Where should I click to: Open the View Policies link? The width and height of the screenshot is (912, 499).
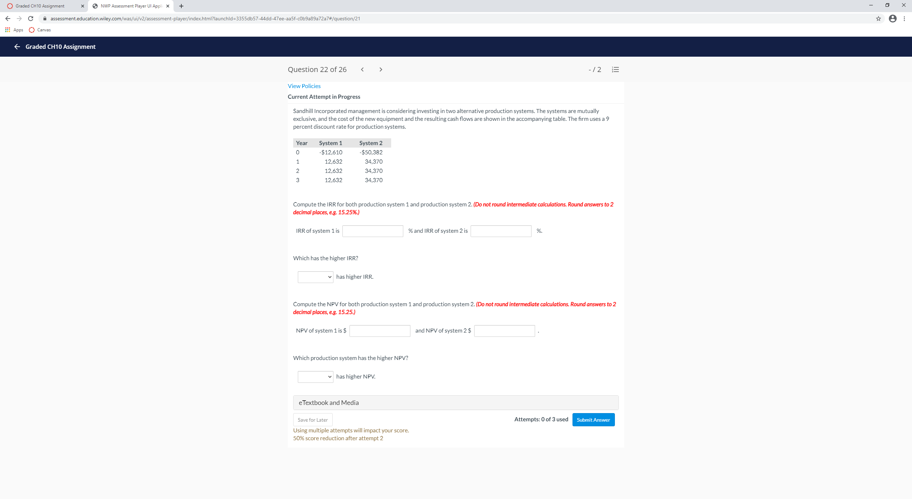(x=304, y=86)
